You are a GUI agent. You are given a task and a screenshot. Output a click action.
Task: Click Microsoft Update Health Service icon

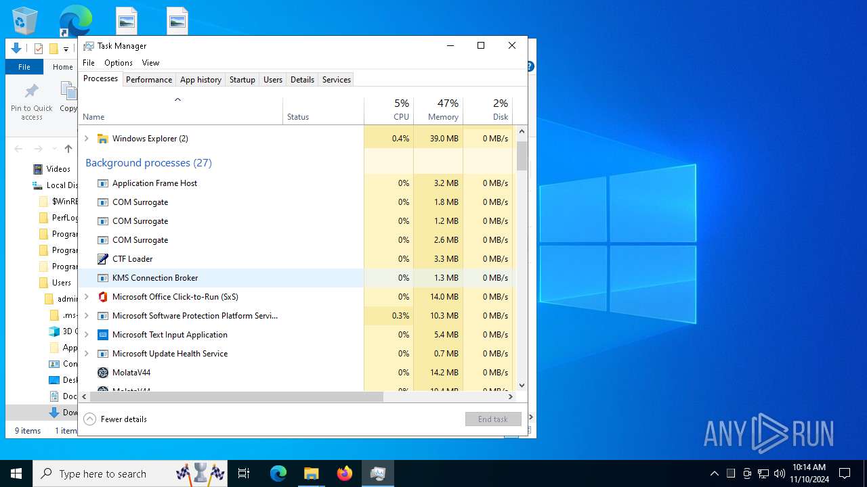coord(103,354)
